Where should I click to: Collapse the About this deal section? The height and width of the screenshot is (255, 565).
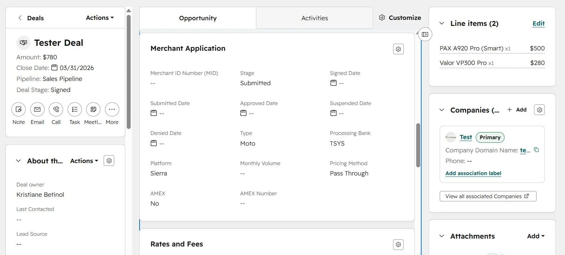click(19, 161)
